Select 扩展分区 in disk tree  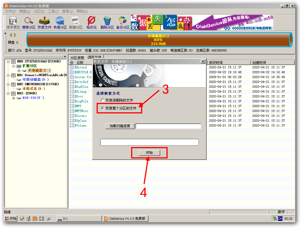point(30,66)
